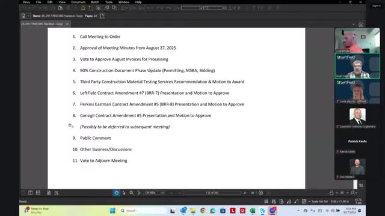The width and height of the screenshot is (385, 216).
Task: Click Sign in at top right
Action: (x=376, y=6)
